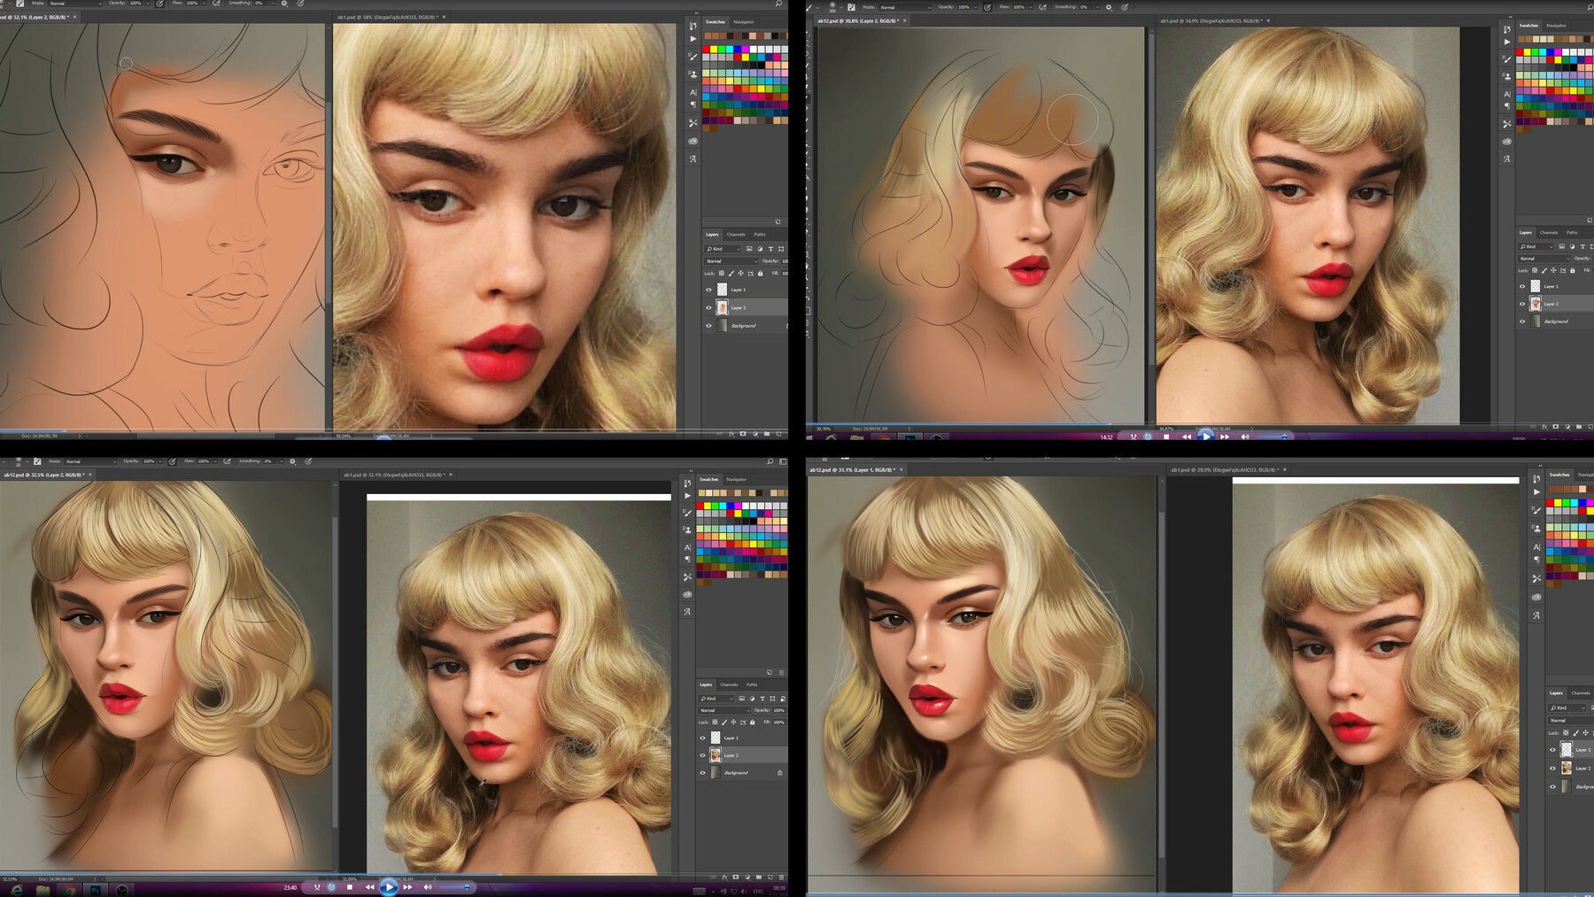Click lock position icon in 52,1% window
The image size is (1594, 897).
741,273
